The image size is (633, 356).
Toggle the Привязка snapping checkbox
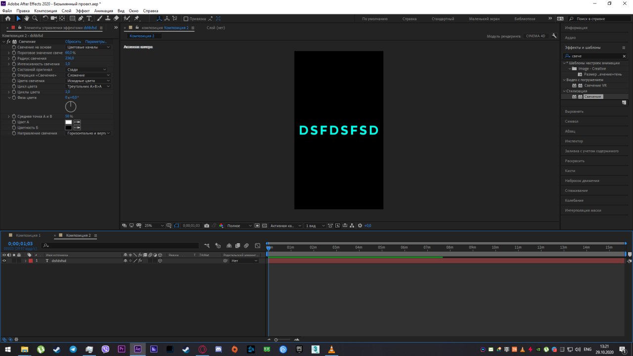[x=186, y=19]
